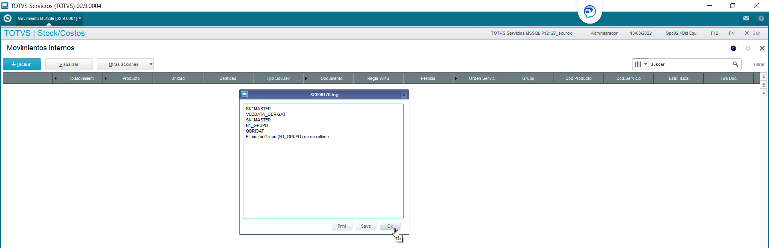Click the TOTVS | Stock/Costos module title
Screen dimensions: 769x248
tap(44, 33)
